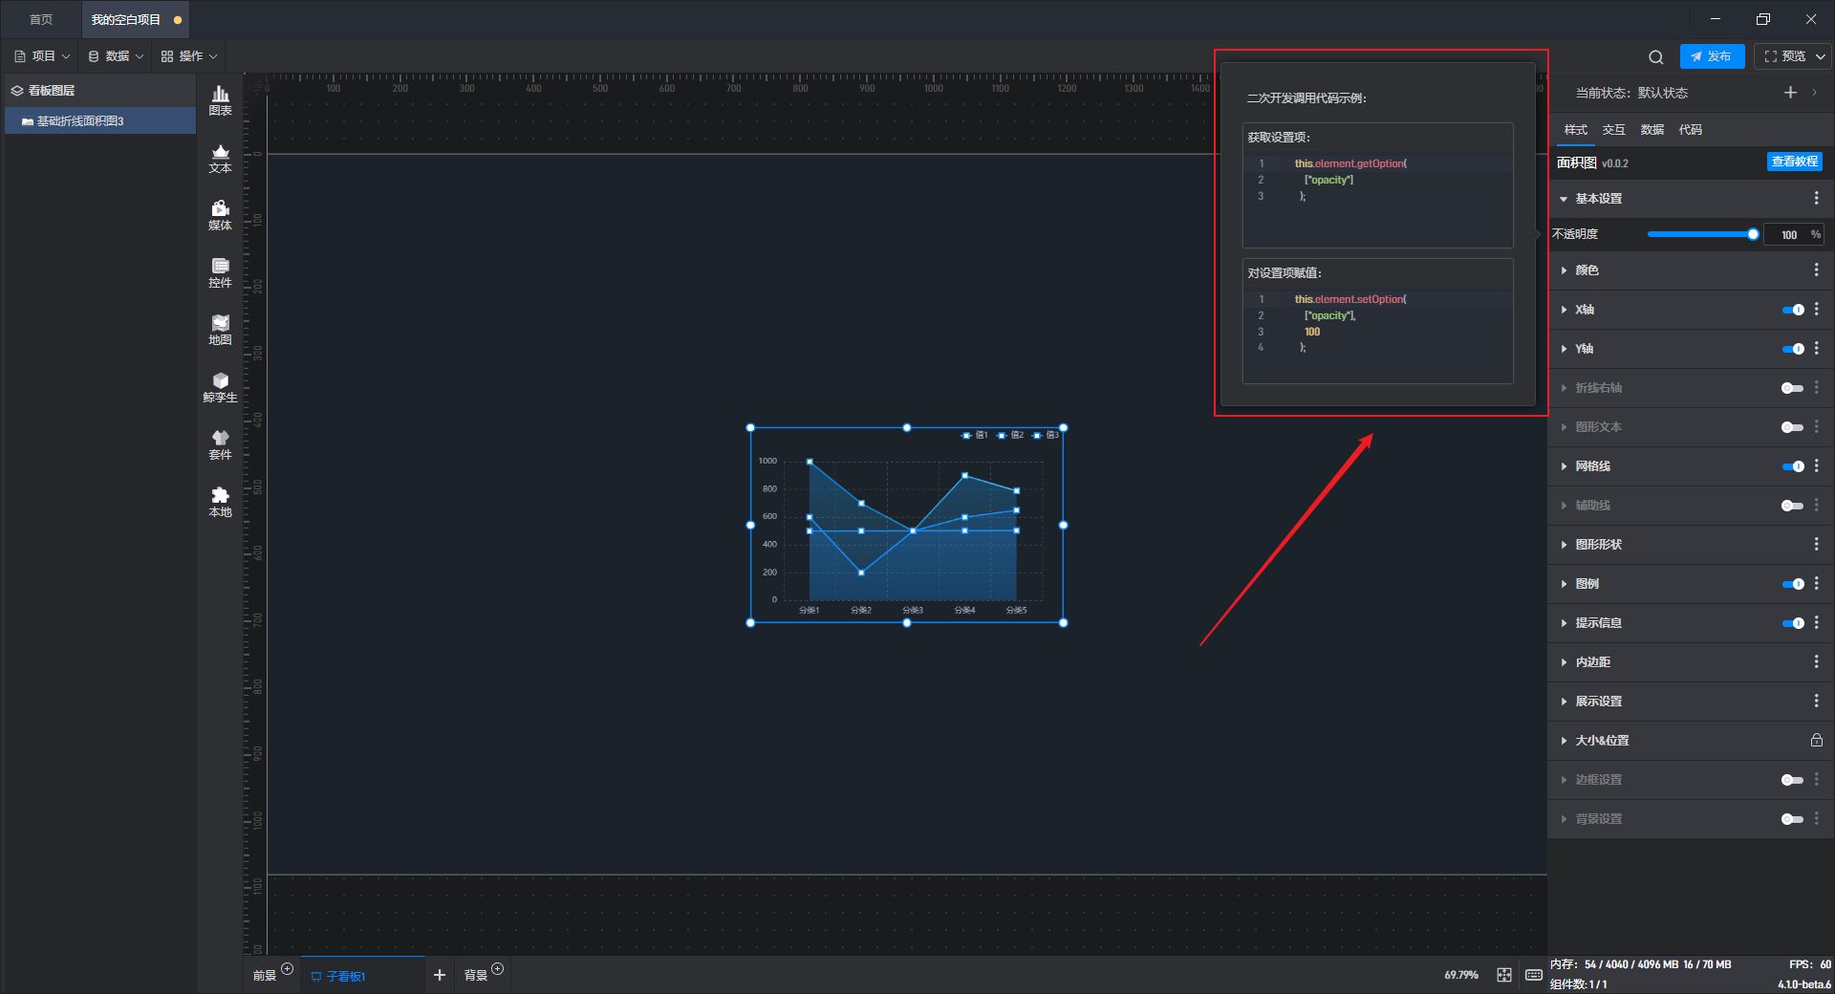Click the 预览 preview button
The width and height of the screenshot is (1835, 994).
tap(1784, 56)
